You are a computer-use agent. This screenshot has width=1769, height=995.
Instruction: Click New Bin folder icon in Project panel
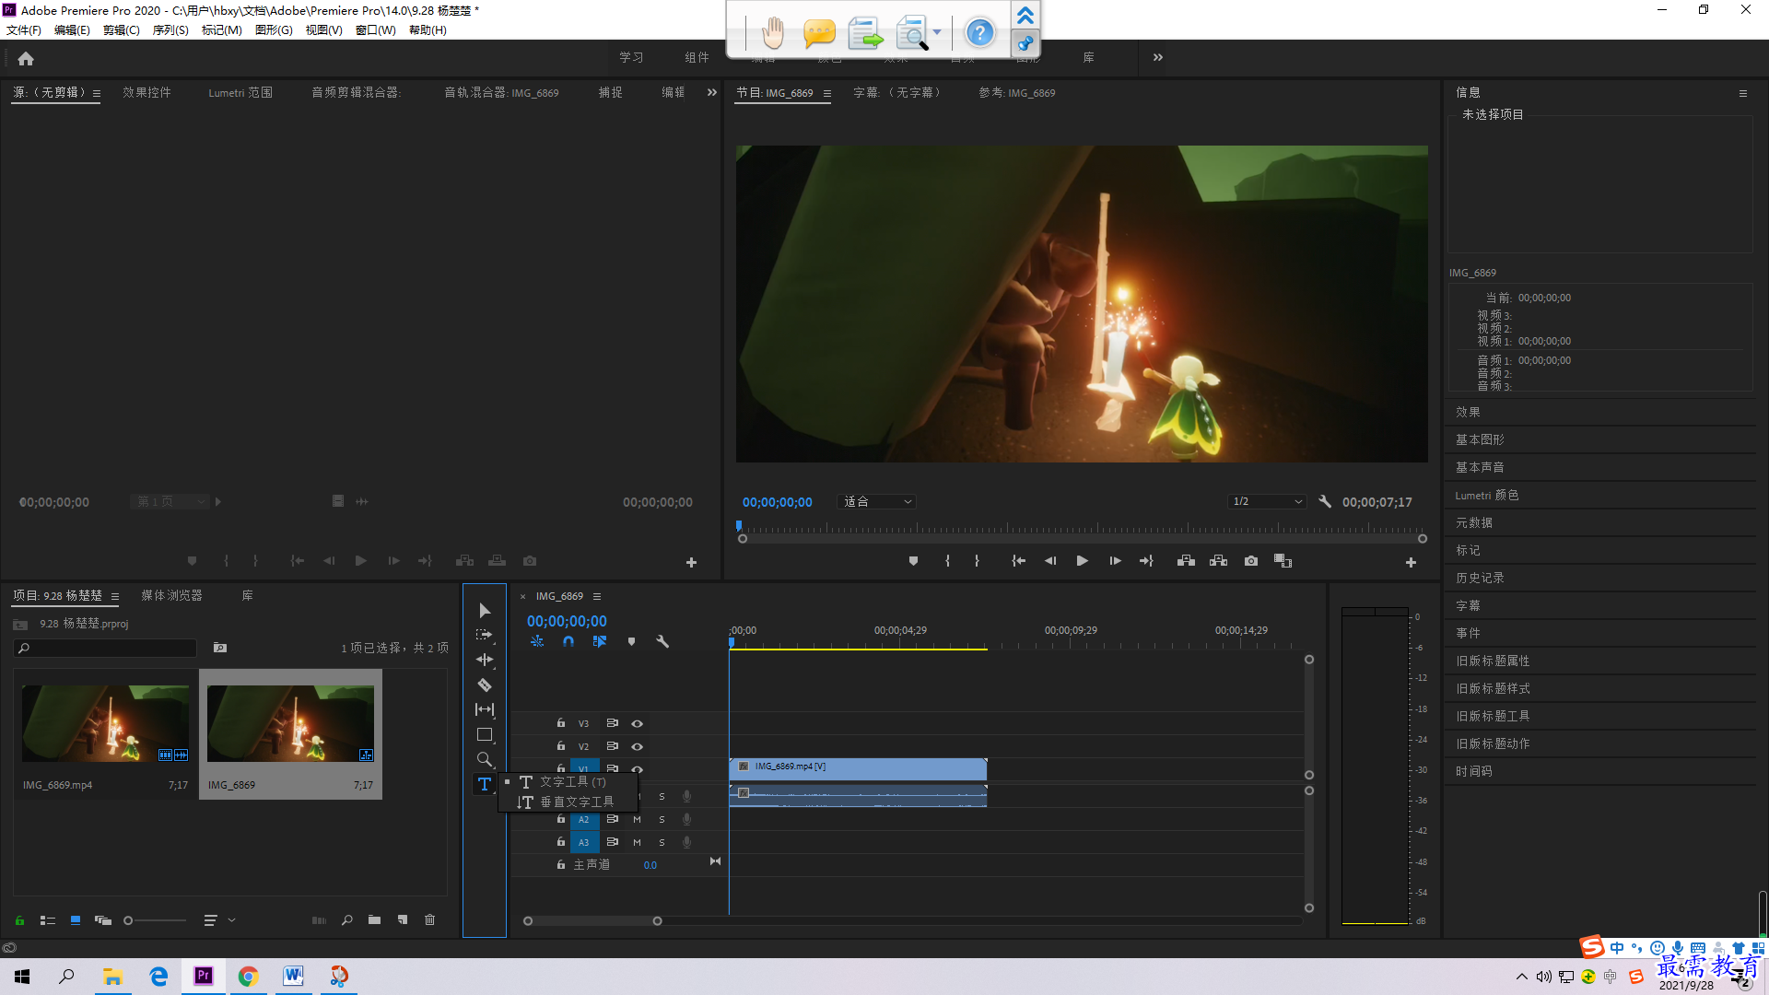click(374, 919)
